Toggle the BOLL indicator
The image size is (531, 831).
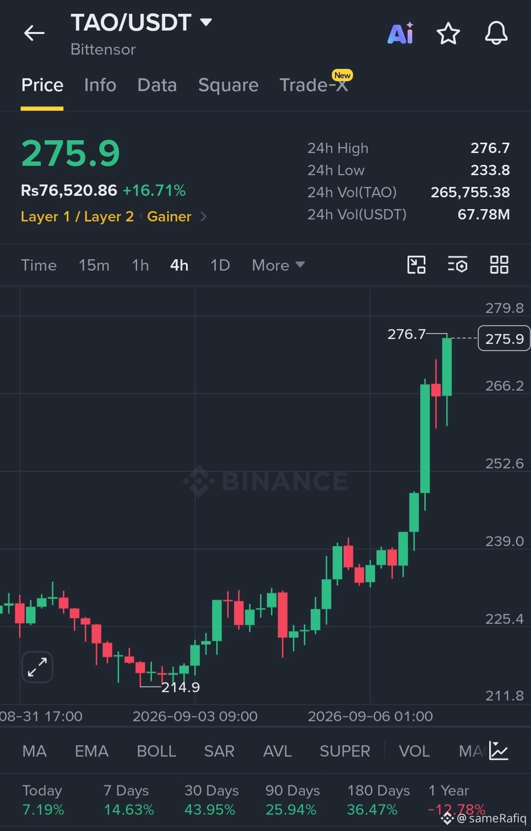[156, 751]
